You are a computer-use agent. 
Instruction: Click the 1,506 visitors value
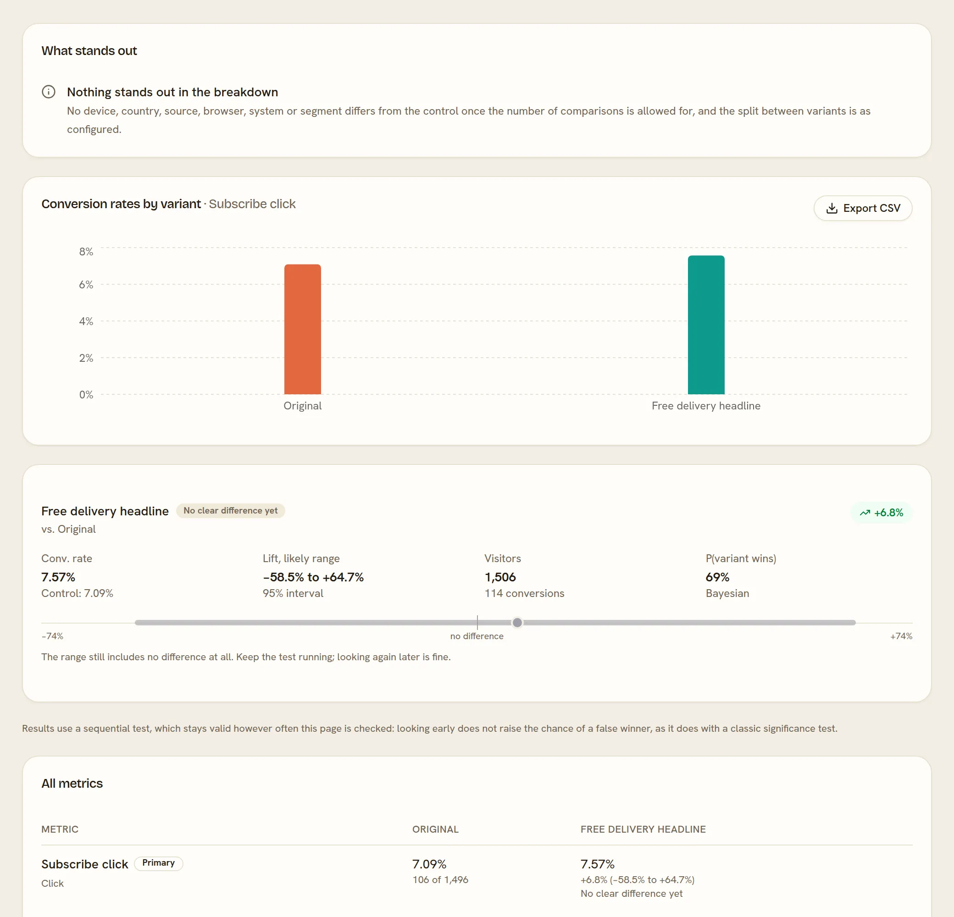(x=500, y=577)
